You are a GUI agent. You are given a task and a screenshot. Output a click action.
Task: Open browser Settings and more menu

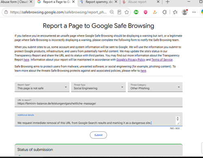pos(194,12)
